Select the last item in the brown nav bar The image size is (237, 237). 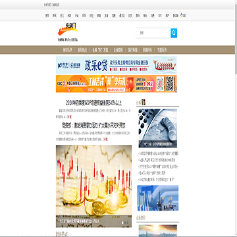(x=162, y=50)
